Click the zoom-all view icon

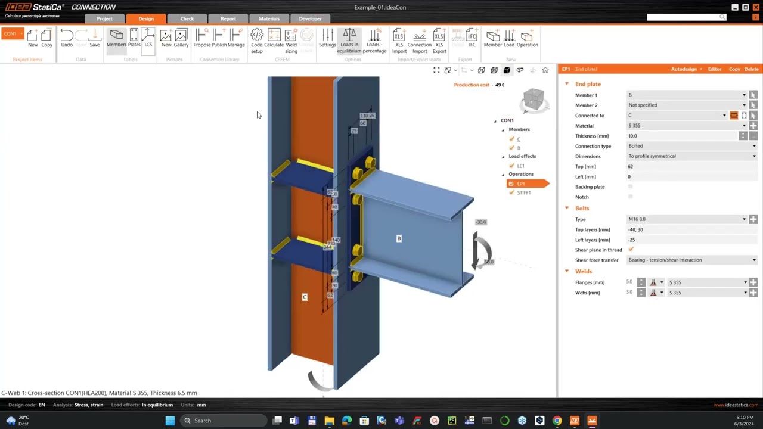[x=436, y=70]
